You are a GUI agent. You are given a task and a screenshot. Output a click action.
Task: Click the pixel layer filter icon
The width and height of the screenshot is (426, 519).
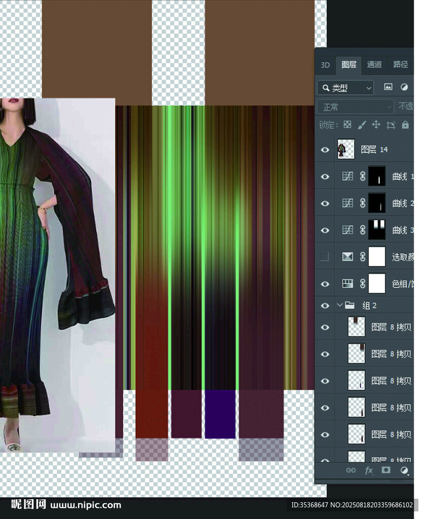(388, 87)
